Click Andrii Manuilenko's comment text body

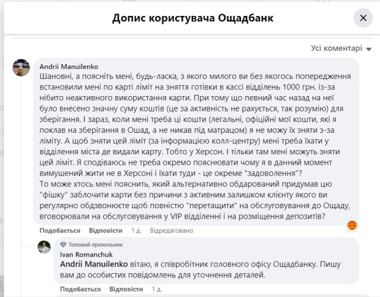196,146
